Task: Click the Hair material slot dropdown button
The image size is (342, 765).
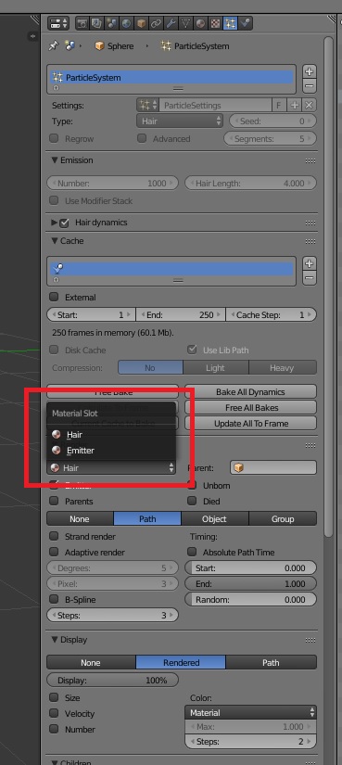Action: coord(111,468)
